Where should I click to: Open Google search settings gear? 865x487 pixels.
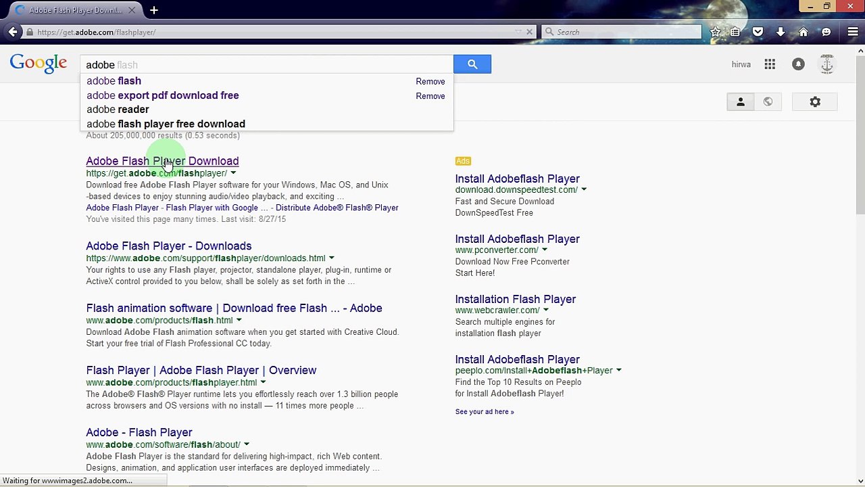tap(815, 101)
